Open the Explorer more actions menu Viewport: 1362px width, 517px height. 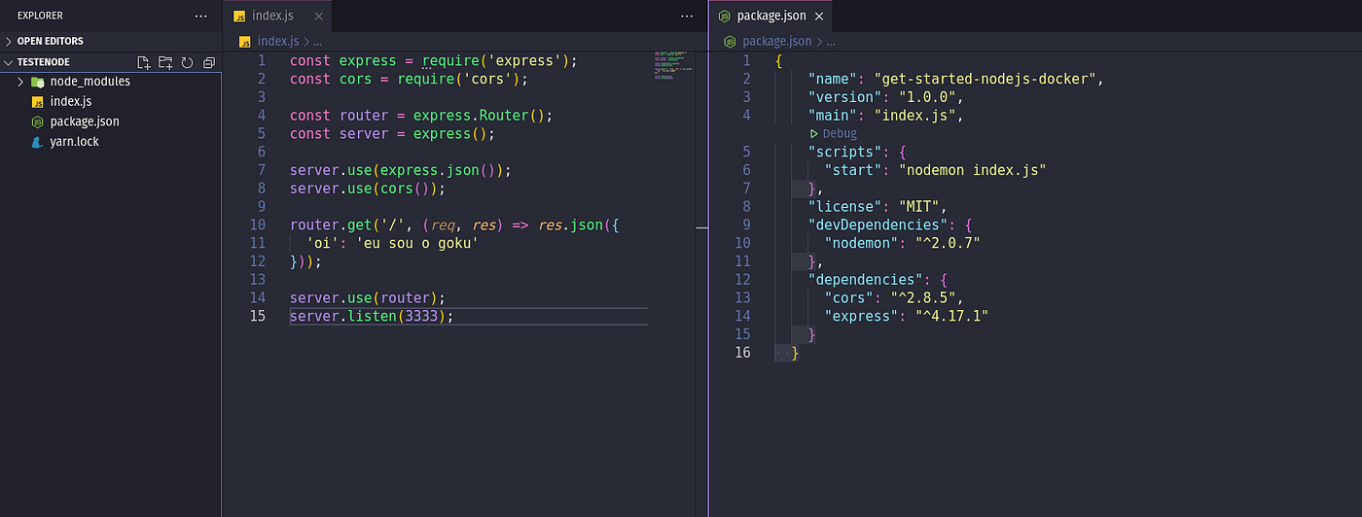[x=201, y=17]
